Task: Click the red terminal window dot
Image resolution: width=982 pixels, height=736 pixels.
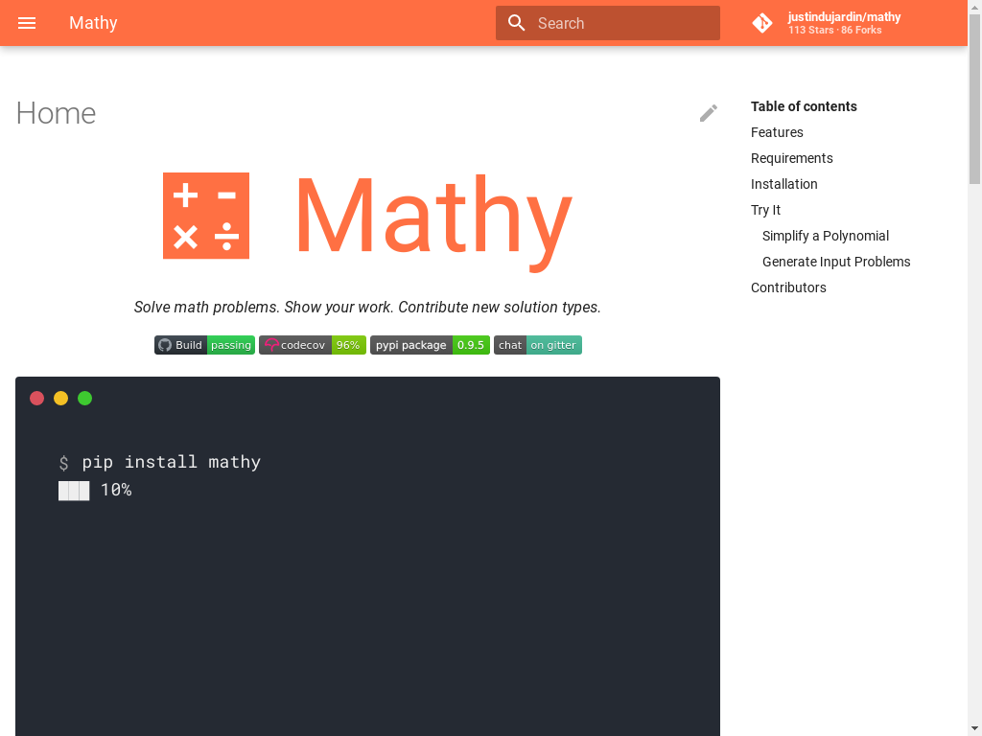Action: click(x=37, y=398)
